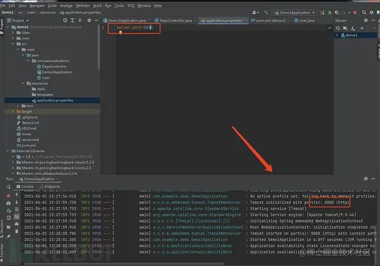Open IDE settings gear in top toolbar

point(372,12)
